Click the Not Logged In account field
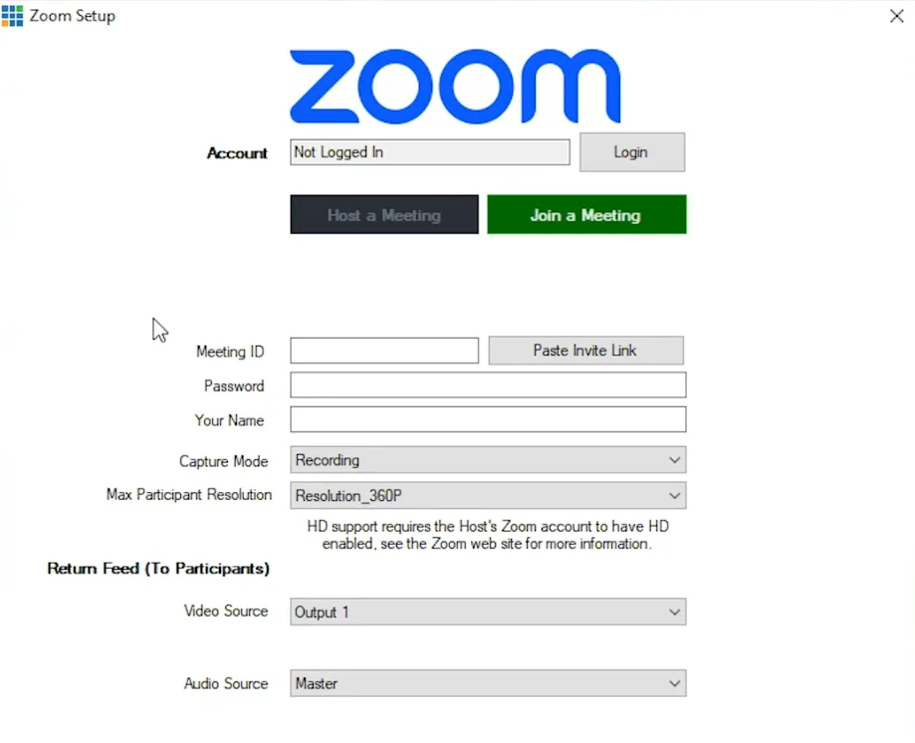The image size is (915, 743). (429, 151)
